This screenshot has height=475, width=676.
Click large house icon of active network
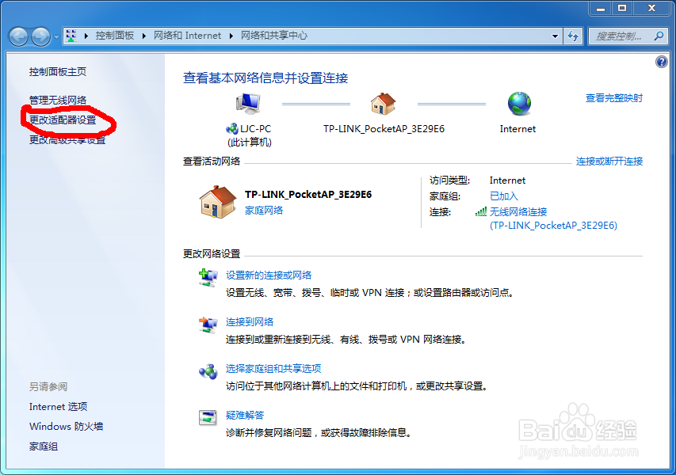[x=218, y=202]
